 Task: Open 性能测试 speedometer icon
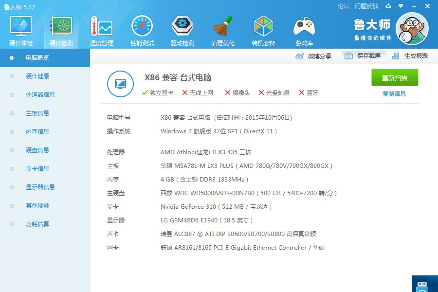coord(142,27)
